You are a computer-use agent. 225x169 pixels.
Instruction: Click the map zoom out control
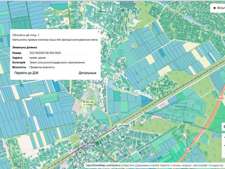pos(224,146)
